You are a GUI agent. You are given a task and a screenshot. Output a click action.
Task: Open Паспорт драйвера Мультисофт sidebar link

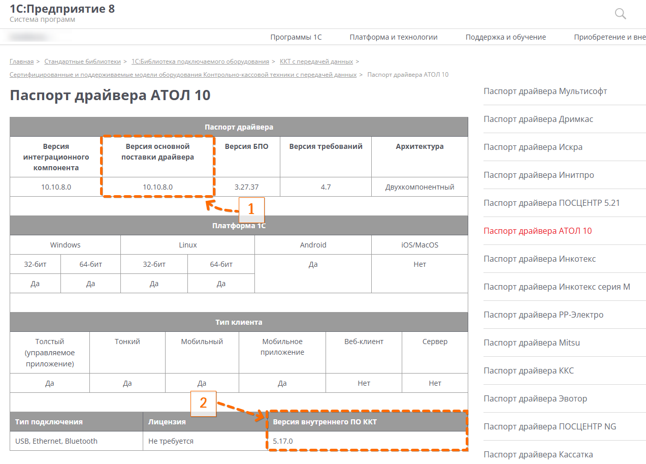(x=545, y=91)
